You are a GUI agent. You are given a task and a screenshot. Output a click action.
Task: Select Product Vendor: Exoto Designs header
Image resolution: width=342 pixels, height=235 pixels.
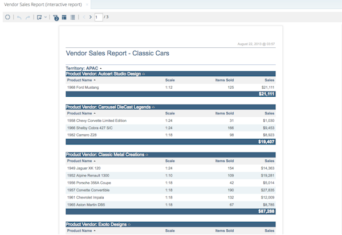[170, 224]
